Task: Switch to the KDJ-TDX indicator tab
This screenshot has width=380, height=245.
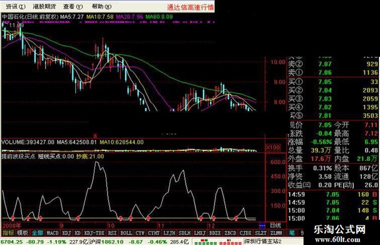Action: point(94,233)
